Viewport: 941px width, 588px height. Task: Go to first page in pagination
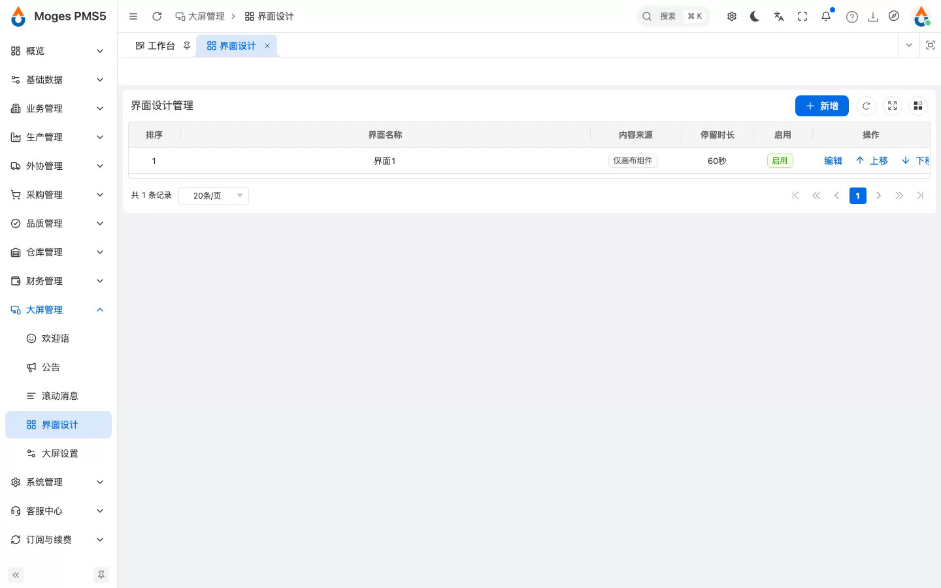(795, 195)
